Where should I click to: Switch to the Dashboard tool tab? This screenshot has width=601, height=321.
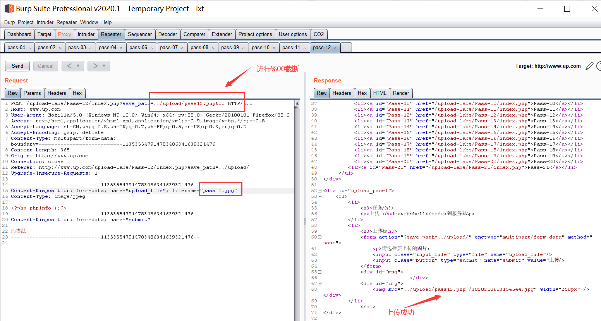[19, 34]
